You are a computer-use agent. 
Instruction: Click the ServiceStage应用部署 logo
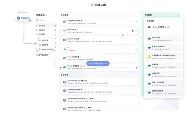64,109
